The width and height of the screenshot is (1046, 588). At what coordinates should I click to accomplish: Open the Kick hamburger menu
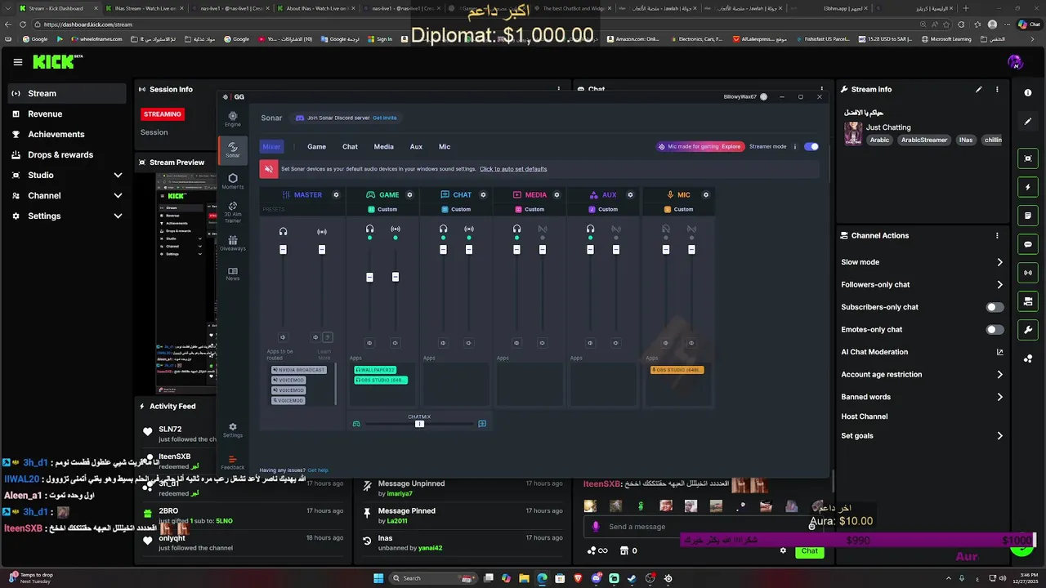pyautogui.click(x=18, y=62)
